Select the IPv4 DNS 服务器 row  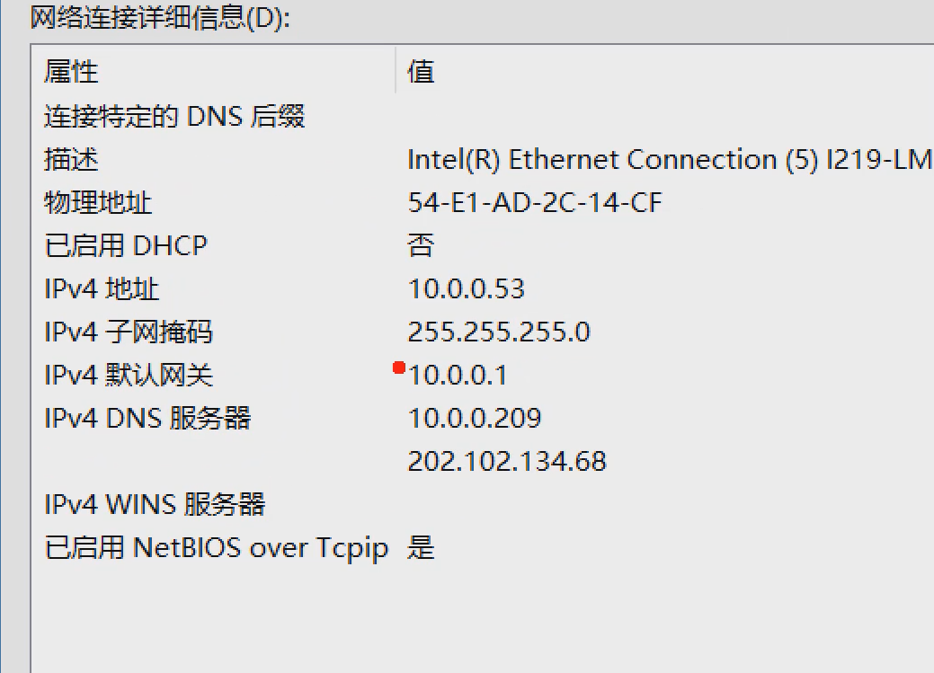click(x=147, y=419)
